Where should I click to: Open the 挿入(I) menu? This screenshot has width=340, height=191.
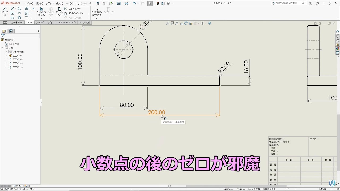click(60, 3)
